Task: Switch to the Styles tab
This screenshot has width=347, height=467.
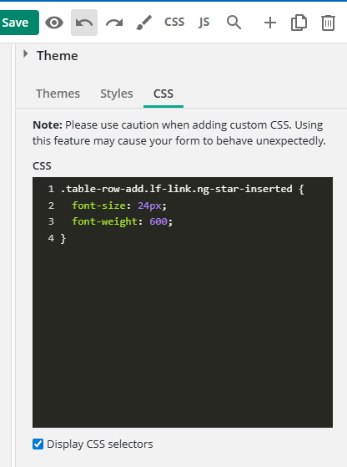Action: (117, 94)
